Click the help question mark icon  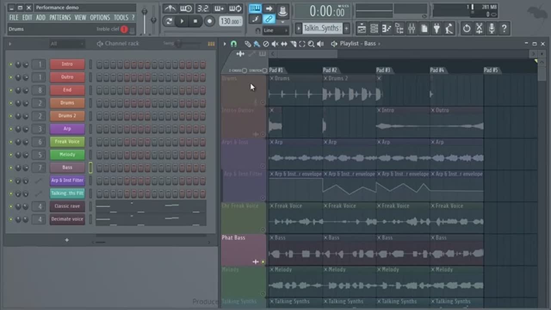(504, 29)
